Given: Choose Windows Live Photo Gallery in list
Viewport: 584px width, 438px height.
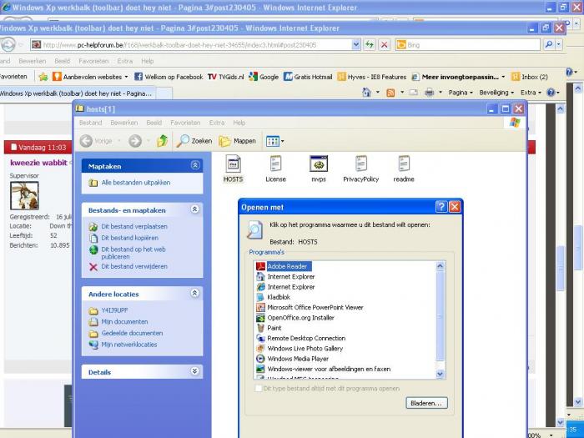Looking at the screenshot, I should pos(300,349).
